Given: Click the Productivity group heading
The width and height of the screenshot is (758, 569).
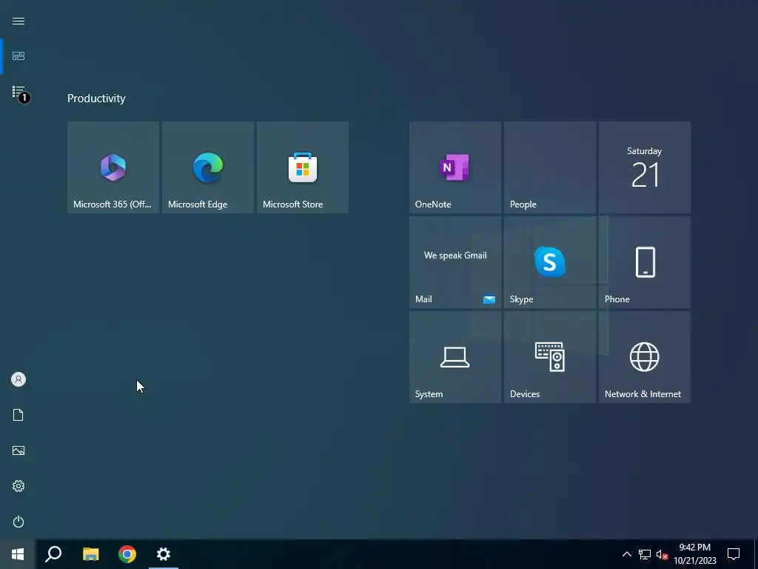Looking at the screenshot, I should 96,99.
